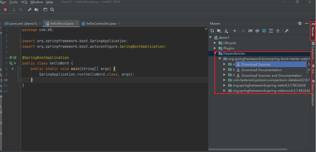Open the Bean Validation side tab
The width and height of the screenshot is (316, 152).
pyautogui.click(x=313, y=93)
